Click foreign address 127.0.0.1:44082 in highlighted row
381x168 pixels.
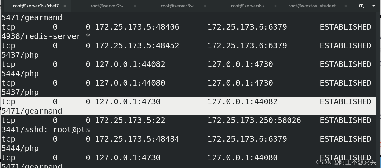pyautogui.click(x=242, y=102)
